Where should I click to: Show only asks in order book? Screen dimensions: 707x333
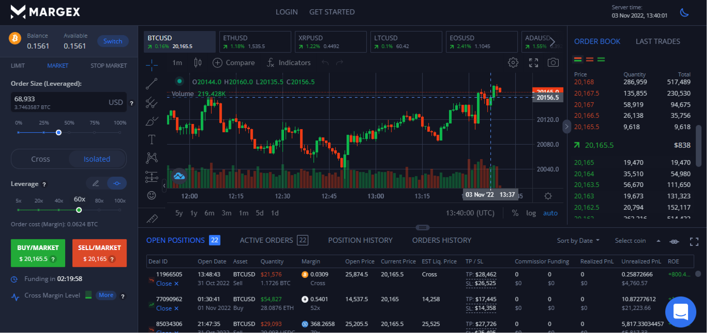tap(590, 60)
